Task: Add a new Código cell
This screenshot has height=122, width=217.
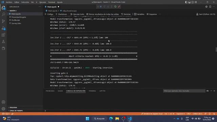Action: tap(49, 14)
